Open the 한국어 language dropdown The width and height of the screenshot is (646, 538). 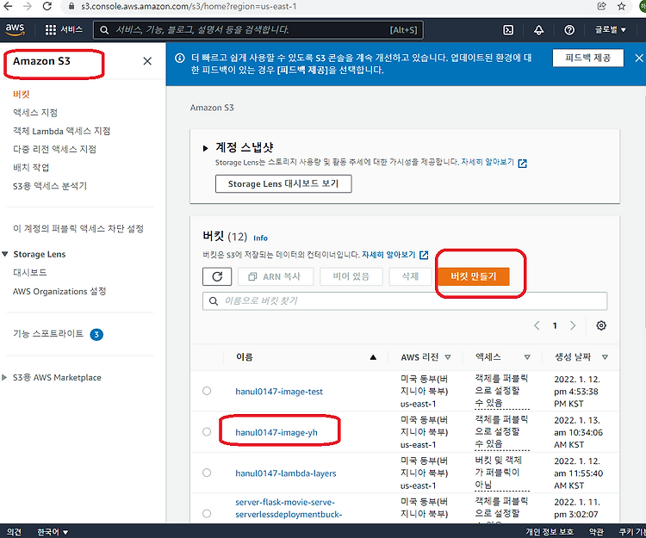53,532
